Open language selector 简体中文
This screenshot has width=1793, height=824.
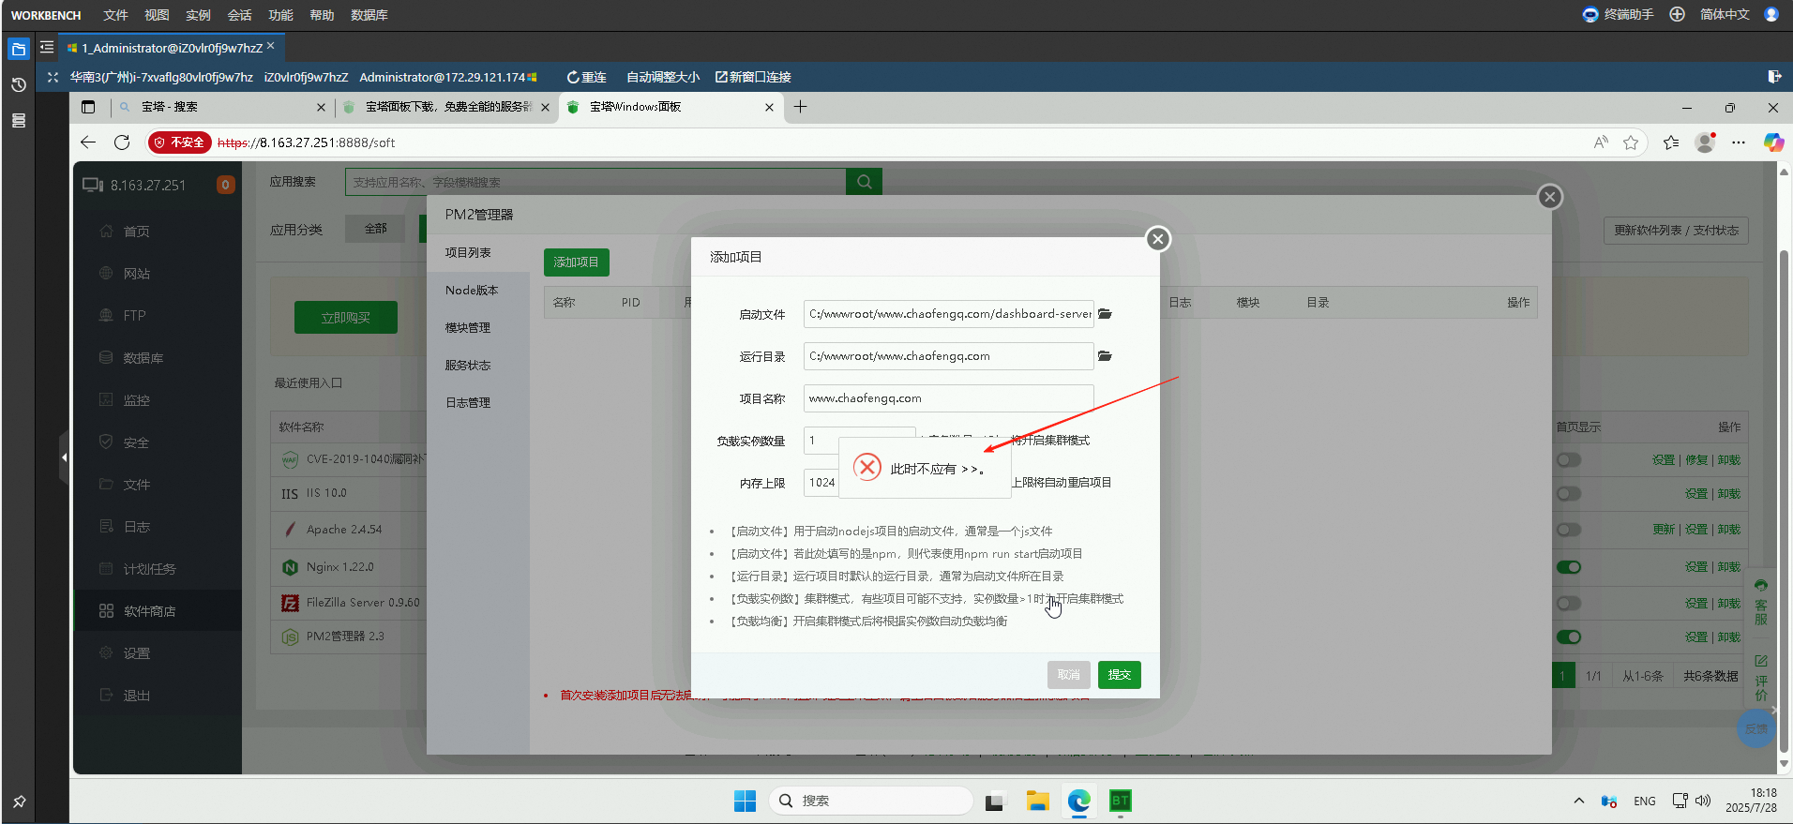pos(1725,14)
